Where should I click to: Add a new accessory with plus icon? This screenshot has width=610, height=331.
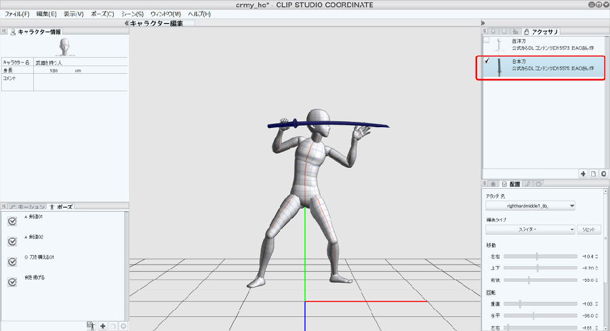click(x=583, y=174)
